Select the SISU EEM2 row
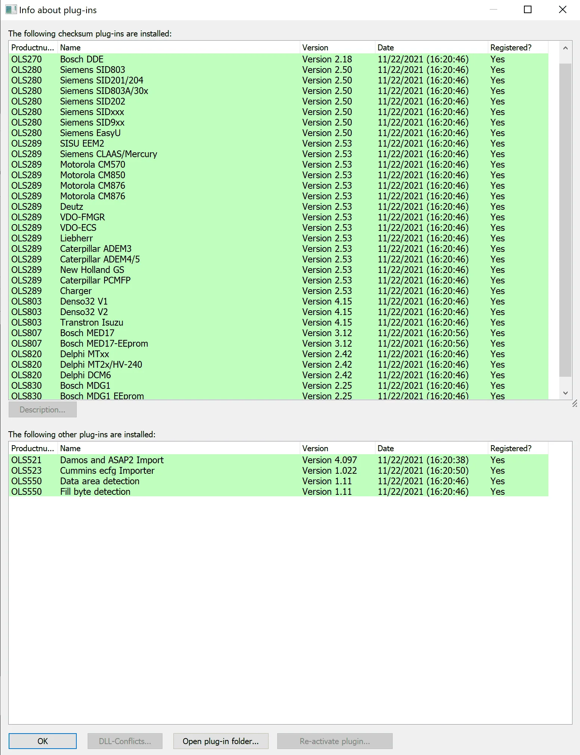Image resolution: width=580 pixels, height=755 pixels. [x=278, y=143]
